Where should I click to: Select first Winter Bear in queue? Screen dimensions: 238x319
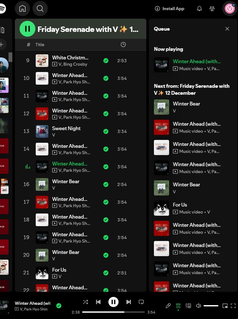coord(193,107)
